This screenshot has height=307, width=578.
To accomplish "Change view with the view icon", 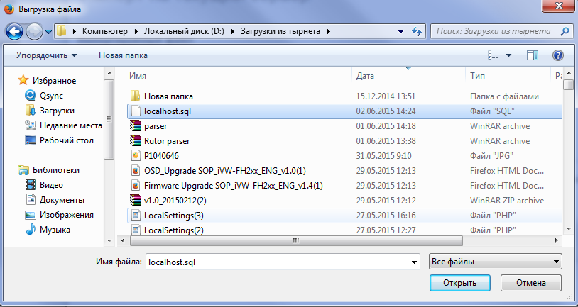I will (494, 55).
